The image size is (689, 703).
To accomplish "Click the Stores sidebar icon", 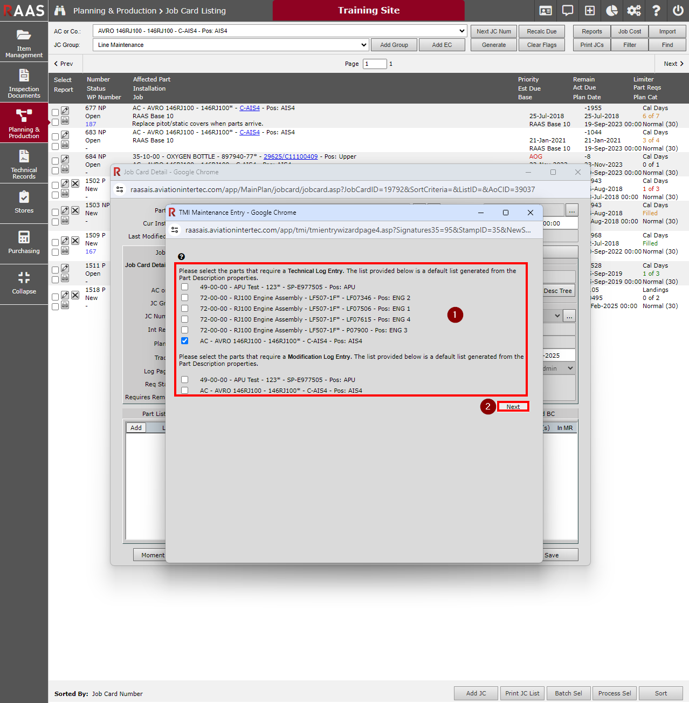I will pos(24,202).
